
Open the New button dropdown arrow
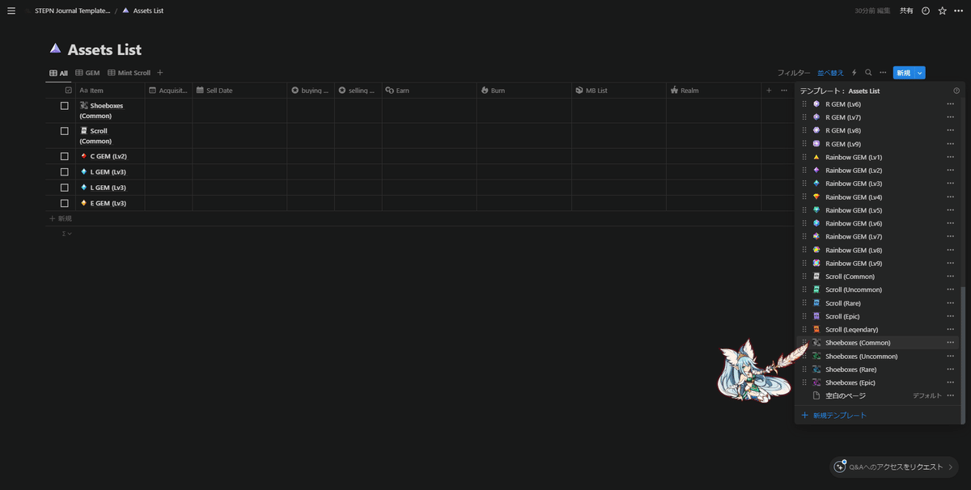click(920, 73)
